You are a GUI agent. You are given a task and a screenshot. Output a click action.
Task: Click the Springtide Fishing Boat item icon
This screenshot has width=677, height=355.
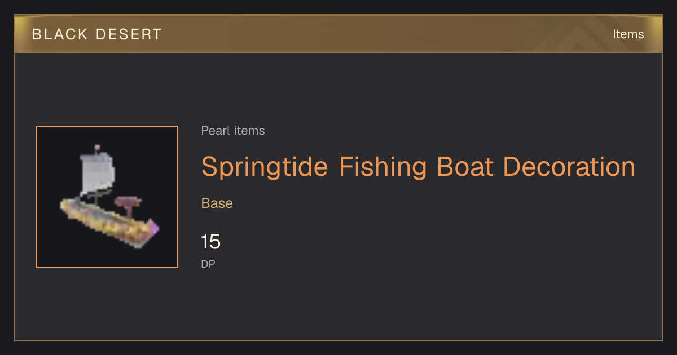[x=107, y=197]
